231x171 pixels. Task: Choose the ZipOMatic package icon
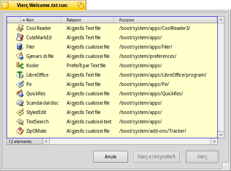tap(20, 131)
